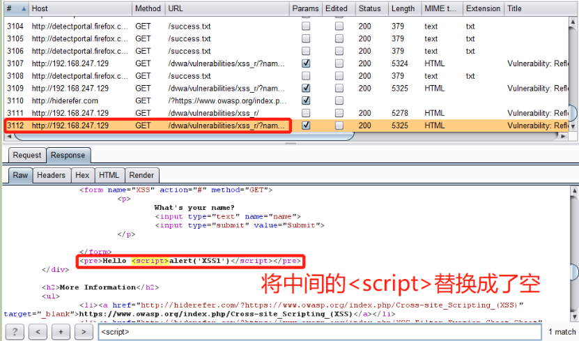Toggle Edited checkbox for request 3112
Image resolution: width=579 pixels, height=341 pixels.
[339, 126]
